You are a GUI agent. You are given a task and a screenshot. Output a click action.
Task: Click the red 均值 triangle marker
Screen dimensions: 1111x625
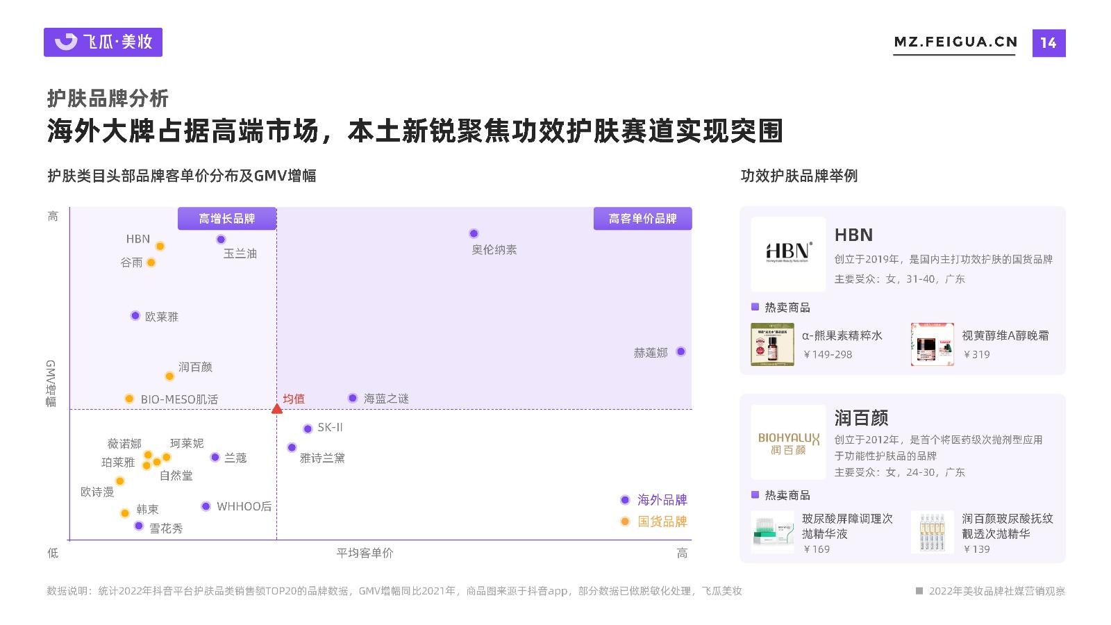coord(276,408)
